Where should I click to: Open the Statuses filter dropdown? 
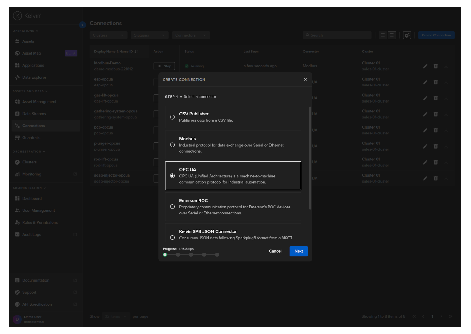coord(149,35)
